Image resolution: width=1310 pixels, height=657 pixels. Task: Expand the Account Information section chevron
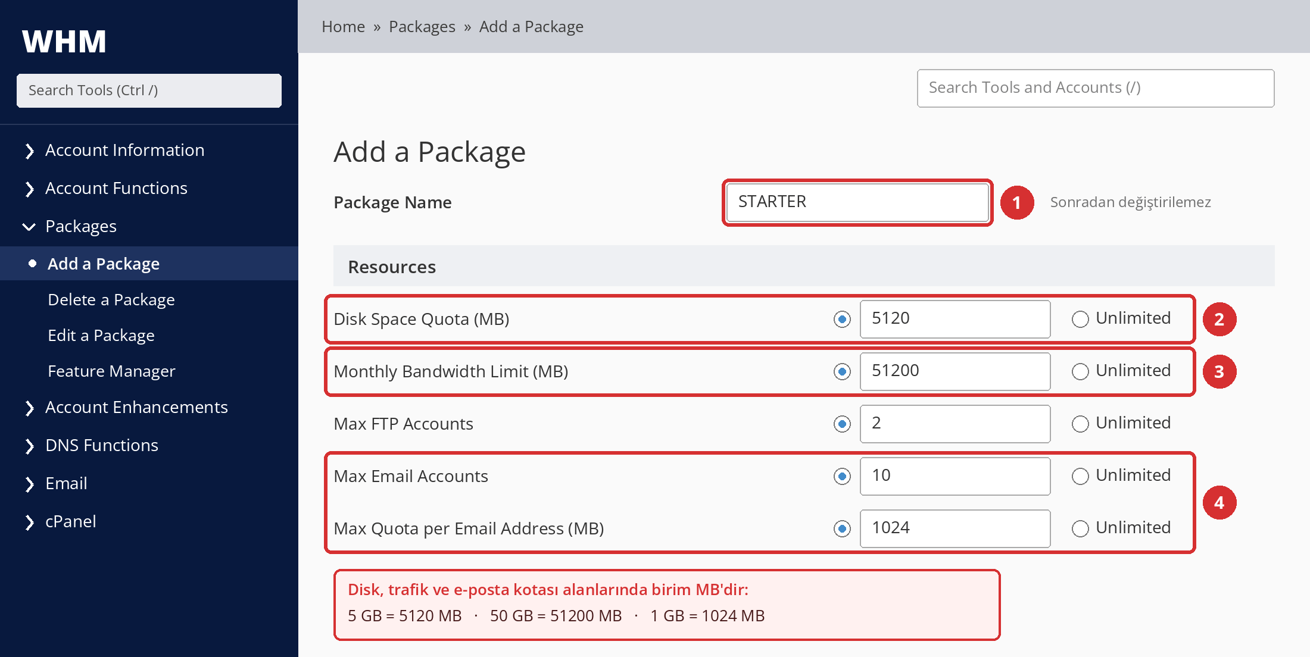(x=29, y=151)
